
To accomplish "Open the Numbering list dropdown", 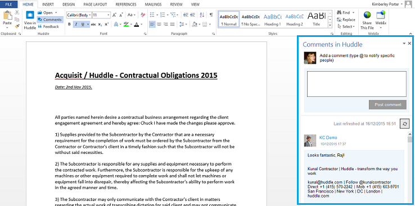I will click(x=168, y=15).
